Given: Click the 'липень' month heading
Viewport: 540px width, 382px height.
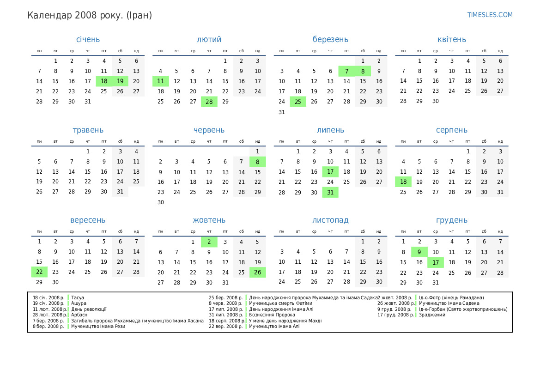Looking at the screenshot, I should tap(330, 130).
